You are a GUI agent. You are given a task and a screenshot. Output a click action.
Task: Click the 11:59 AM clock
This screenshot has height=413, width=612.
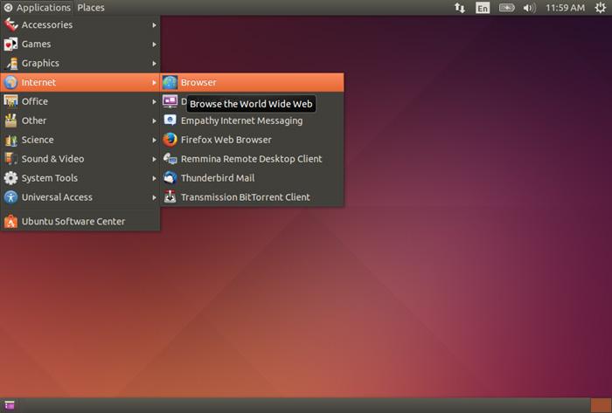(x=565, y=8)
